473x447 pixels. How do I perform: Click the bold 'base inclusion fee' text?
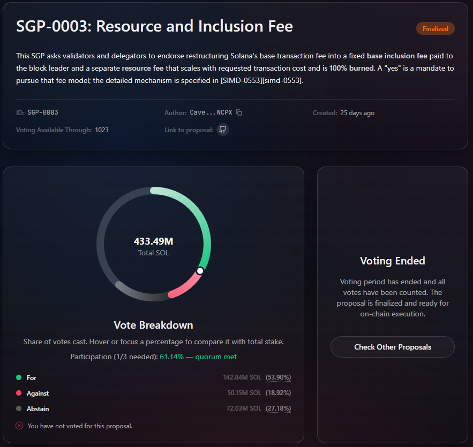click(397, 56)
